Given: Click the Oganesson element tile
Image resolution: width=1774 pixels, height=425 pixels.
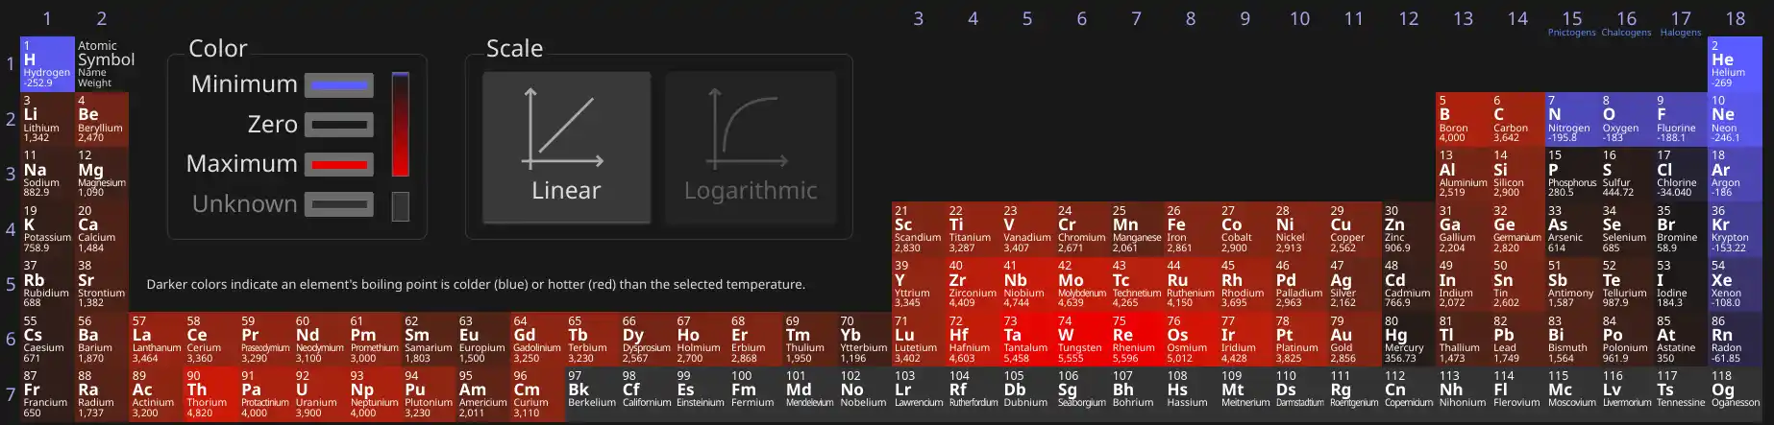Looking at the screenshot, I should pyautogui.click(x=1735, y=393).
